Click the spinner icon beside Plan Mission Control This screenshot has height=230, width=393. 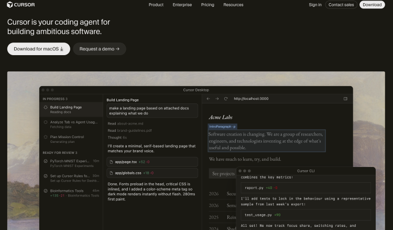46,137
